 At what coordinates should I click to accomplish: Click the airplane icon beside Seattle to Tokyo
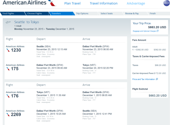[8, 22]
